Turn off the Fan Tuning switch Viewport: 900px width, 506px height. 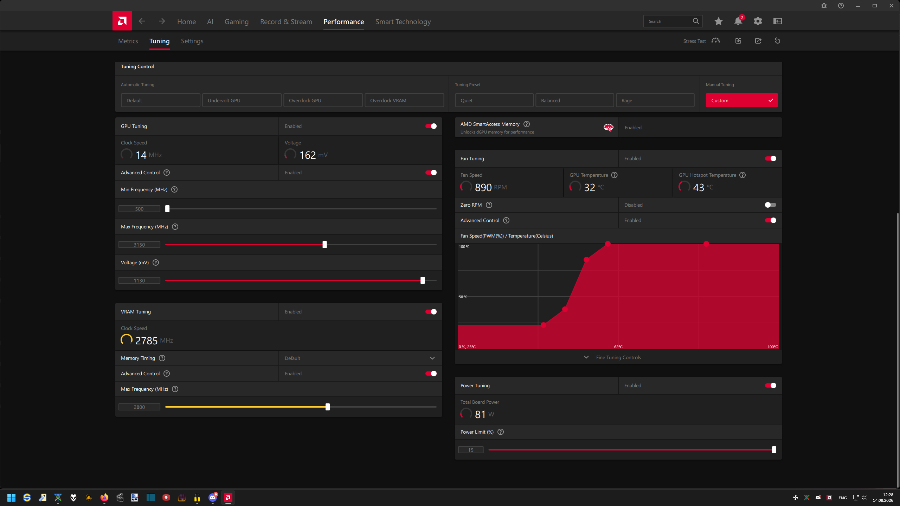pyautogui.click(x=771, y=158)
